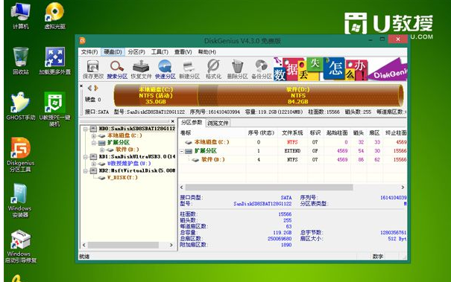Collapse the RD1 SanDiskUltraUSB3.0 tree node

86,157
